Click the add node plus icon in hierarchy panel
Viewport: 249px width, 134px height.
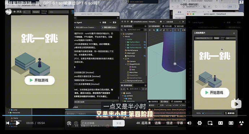tap(122, 30)
